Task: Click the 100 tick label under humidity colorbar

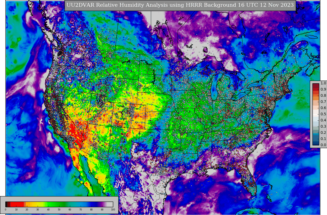Action: coord(113,210)
